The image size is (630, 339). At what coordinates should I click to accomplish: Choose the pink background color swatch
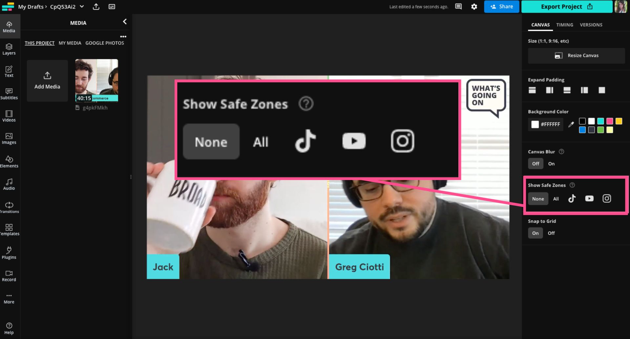click(x=610, y=121)
